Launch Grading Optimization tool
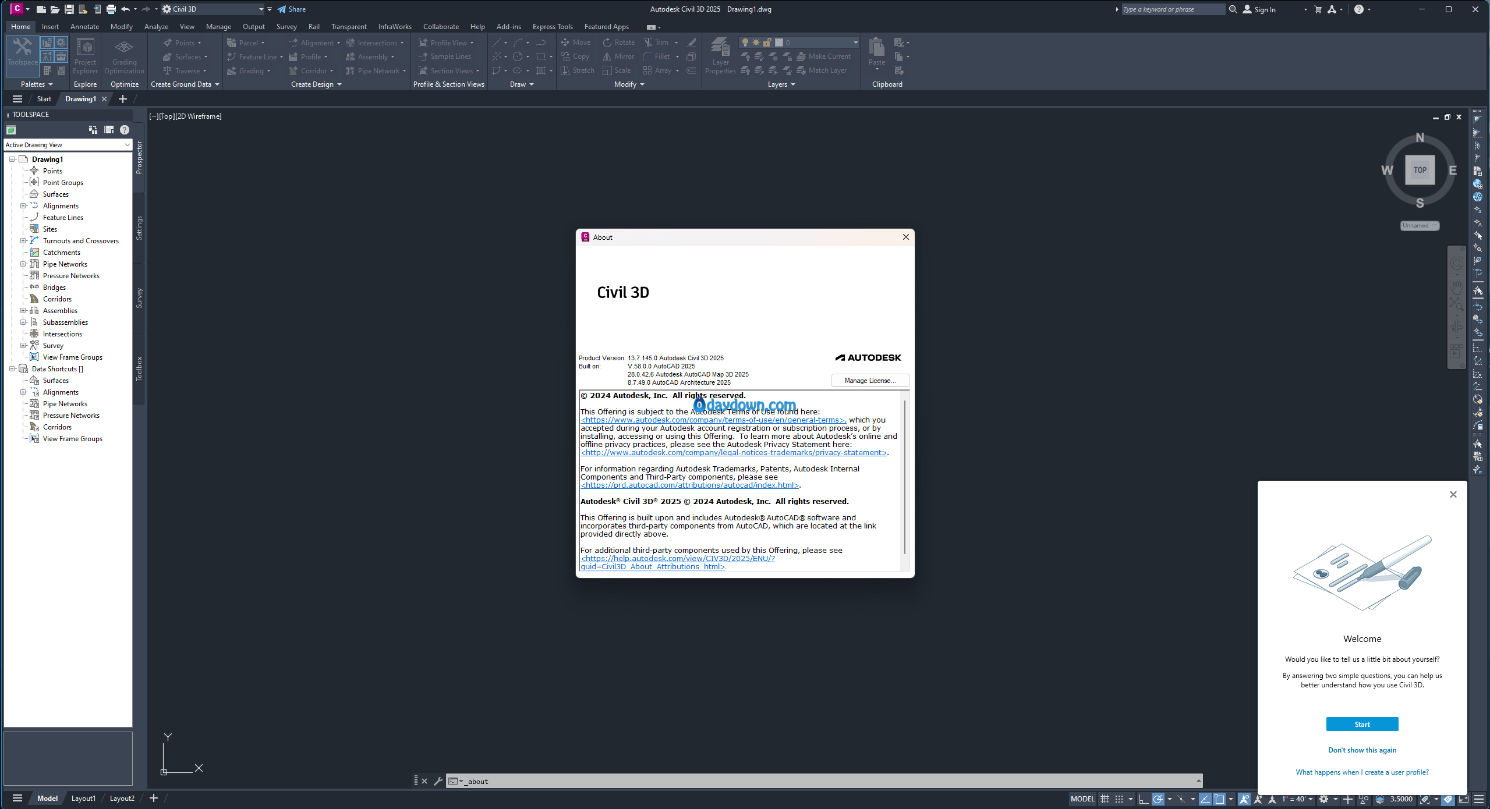The width and height of the screenshot is (1490, 809). 124,56
